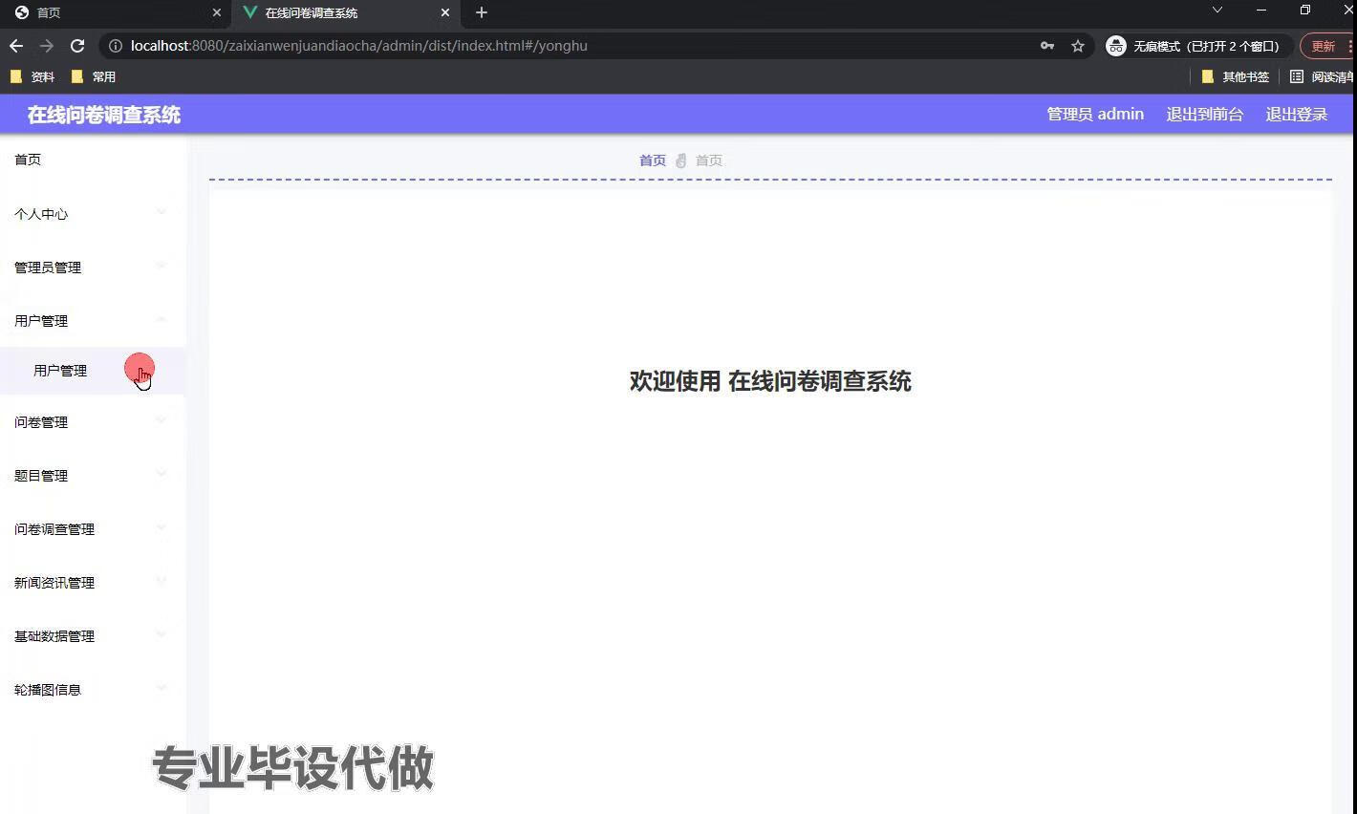Click 管理员 admin in the header
Image resolution: width=1357 pixels, height=814 pixels.
coord(1095,115)
